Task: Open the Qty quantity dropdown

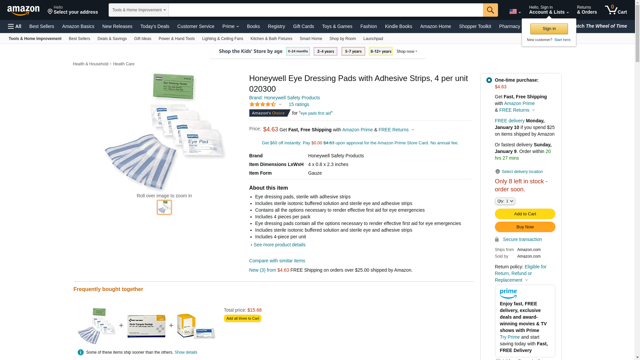Action: (x=505, y=201)
